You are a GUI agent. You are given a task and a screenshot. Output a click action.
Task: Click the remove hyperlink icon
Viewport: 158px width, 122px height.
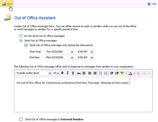[144, 73]
